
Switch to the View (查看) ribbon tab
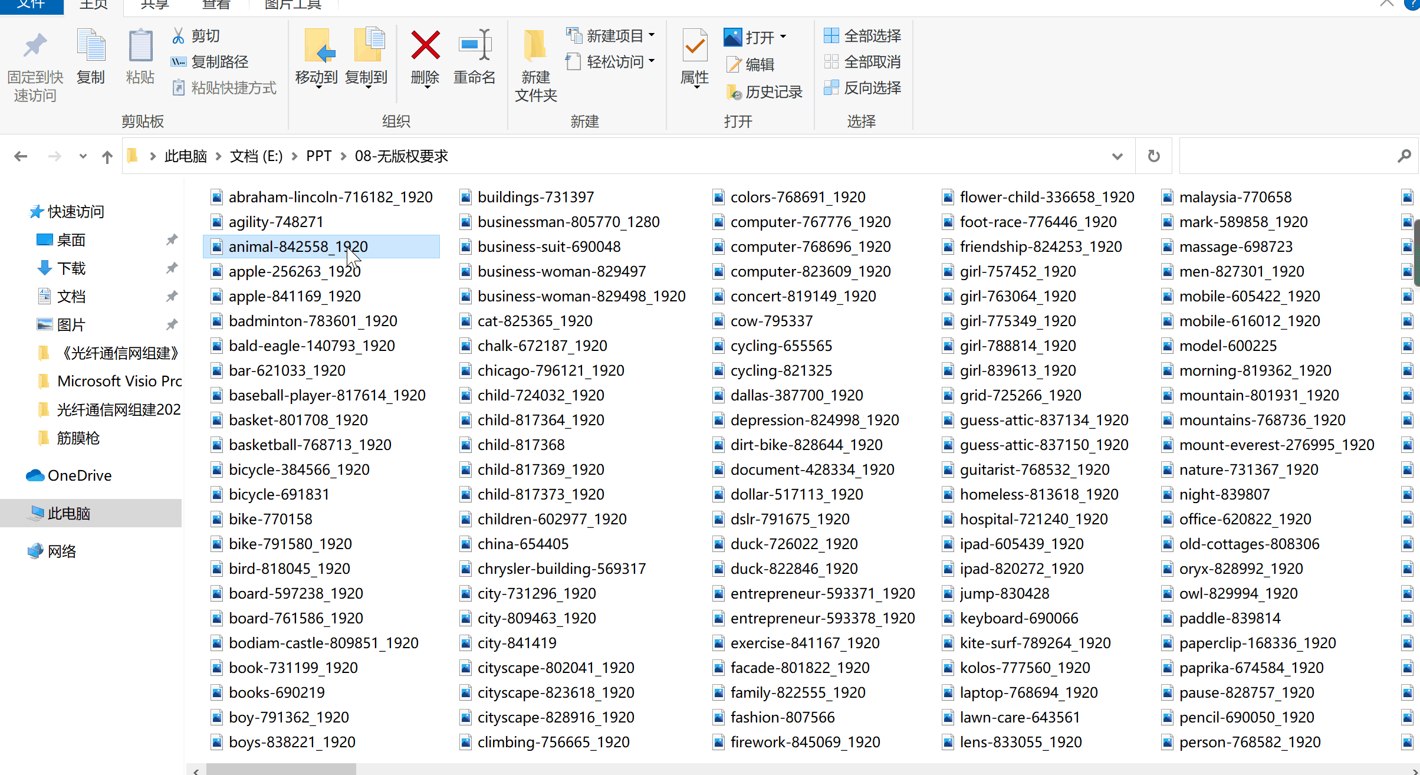click(216, 5)
